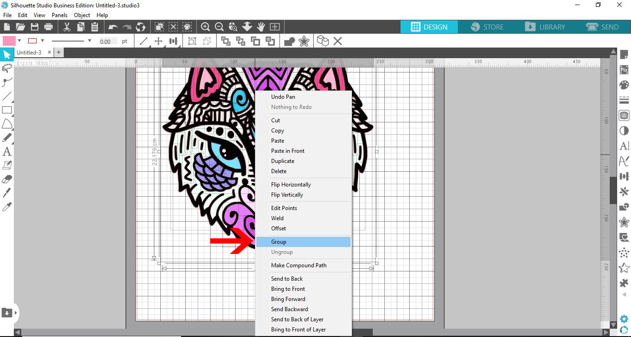Choose Bring to Front of Layer
The height and width of the screenshot is (337, 631).
coord(303,330)
